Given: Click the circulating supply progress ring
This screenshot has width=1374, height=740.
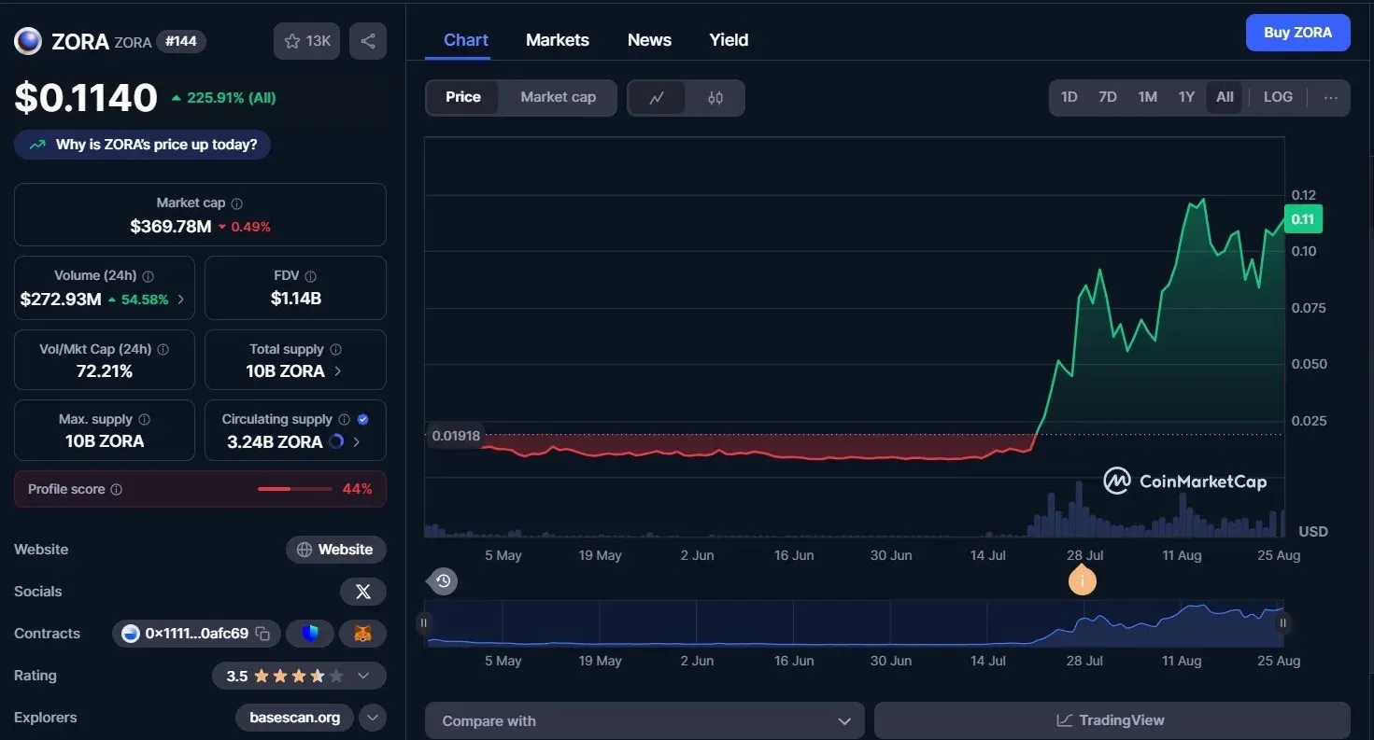Looking at the screenshot, I should pos(337,442).
